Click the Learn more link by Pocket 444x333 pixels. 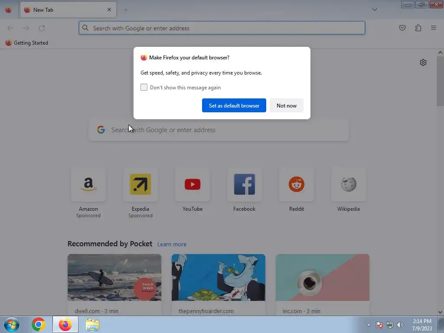click(x=172, y=245)
